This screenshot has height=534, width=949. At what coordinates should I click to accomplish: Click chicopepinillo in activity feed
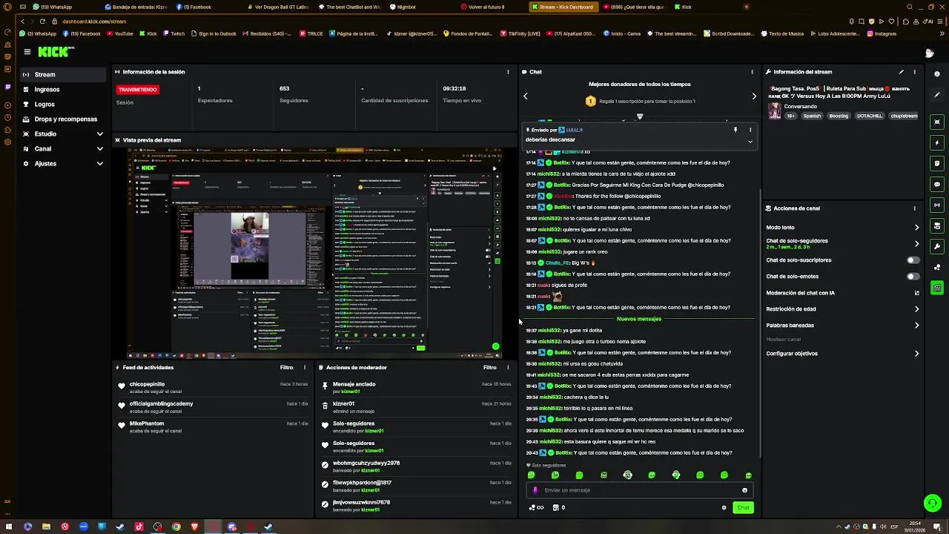click(x=147, y=384)
